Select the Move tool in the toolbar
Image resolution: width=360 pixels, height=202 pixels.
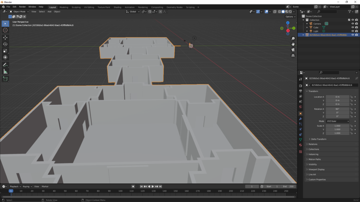point(5,37)
